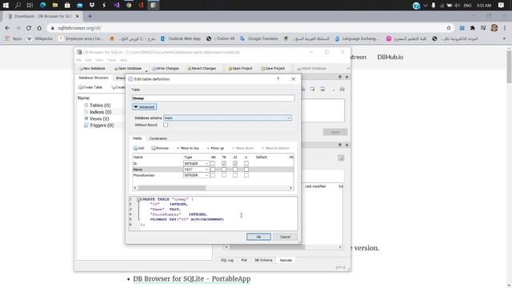Open the Edit menu in DB Browser
This screenshot has width=512, height=288.
89,60
